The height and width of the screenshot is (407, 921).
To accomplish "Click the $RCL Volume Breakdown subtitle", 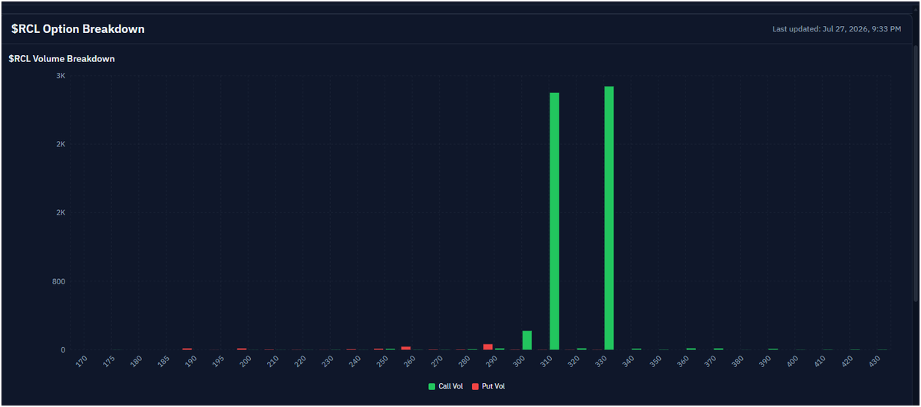I will click(x=61, y=58).
